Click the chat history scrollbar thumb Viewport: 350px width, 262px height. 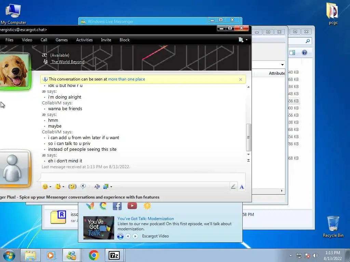248,137
